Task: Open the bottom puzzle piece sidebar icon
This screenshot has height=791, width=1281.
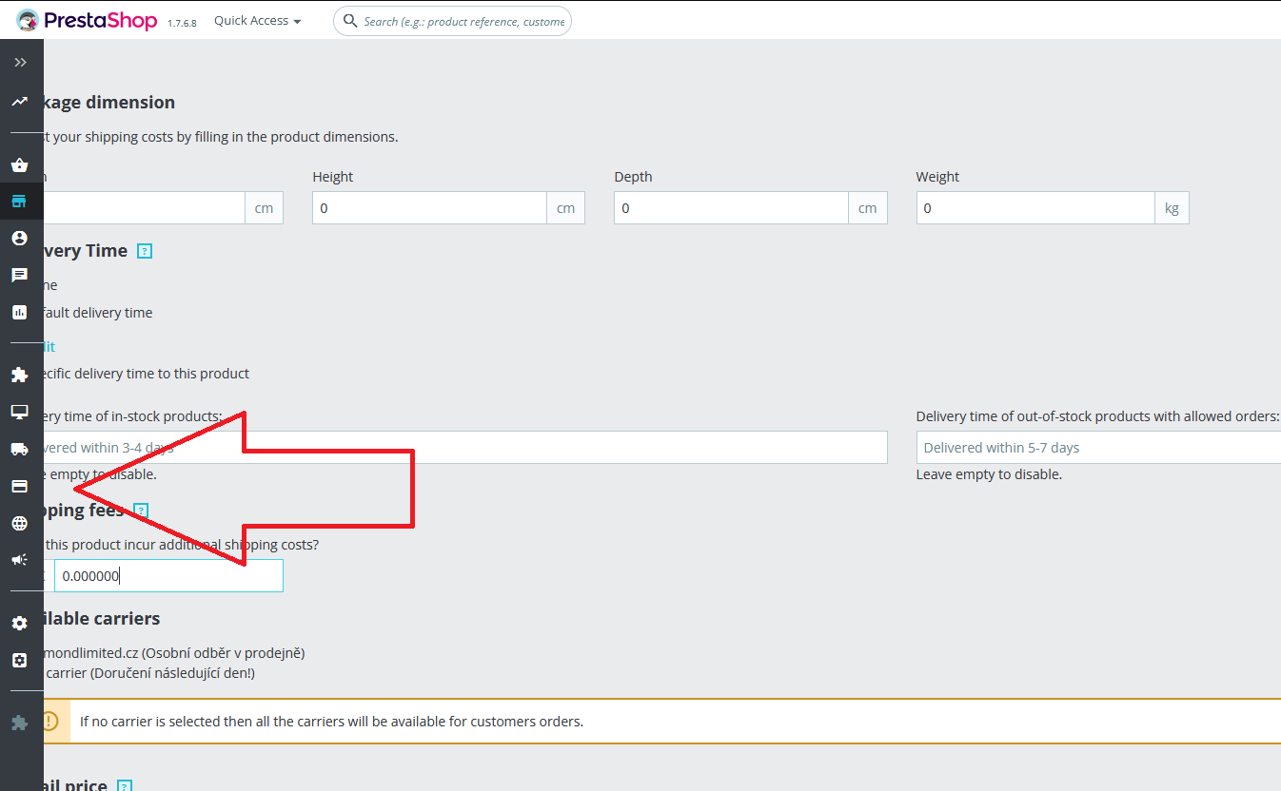Action: click(x=20, y=723)
